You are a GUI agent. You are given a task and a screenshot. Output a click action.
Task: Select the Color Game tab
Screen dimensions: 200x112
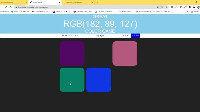(x=45, y=2)
